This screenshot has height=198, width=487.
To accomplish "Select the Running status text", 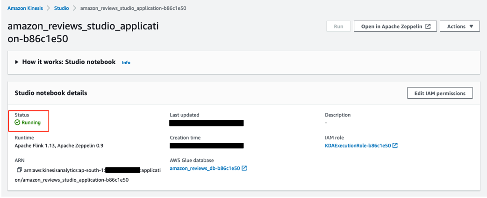I will [x=31, y=123].
